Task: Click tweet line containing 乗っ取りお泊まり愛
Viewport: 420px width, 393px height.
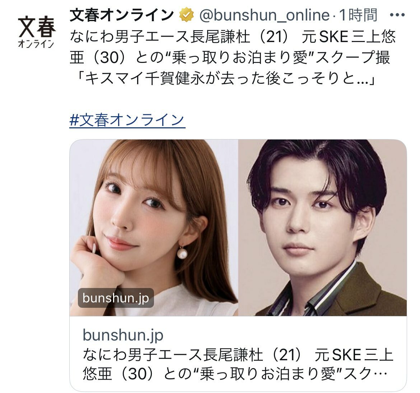Action: tap(229, 58)
